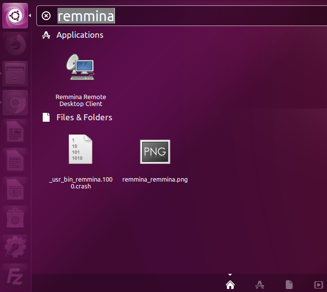Switch to the Video lens
This screenshot has height=292, width=327.
pos(319,285)
